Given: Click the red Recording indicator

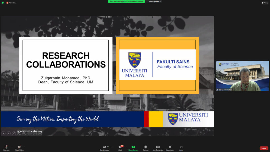Looking at the screenshot, I should tap(11, 3).
